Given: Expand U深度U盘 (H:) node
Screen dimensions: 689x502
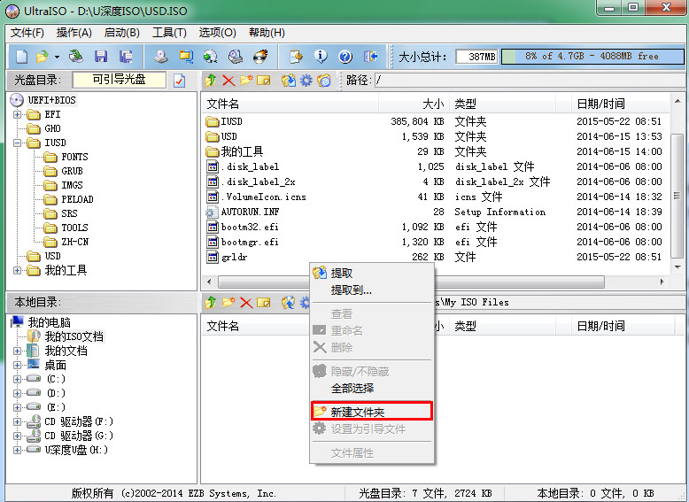Looking at the screenshot, I should click(17, 450).
